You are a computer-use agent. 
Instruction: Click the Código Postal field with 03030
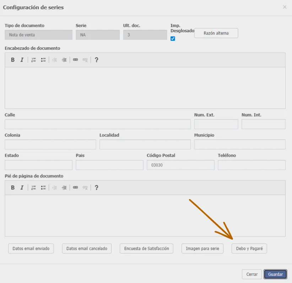pyautogui.click(x=181, y=165)
